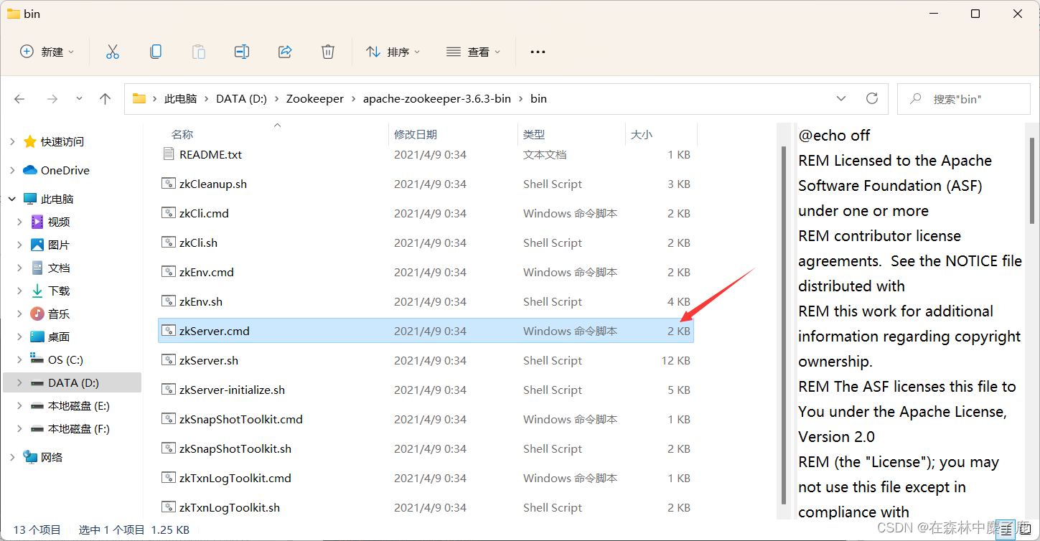Select zkCleanup.sh file
This screenshot has width=1040, height=541.
point(426,184)
